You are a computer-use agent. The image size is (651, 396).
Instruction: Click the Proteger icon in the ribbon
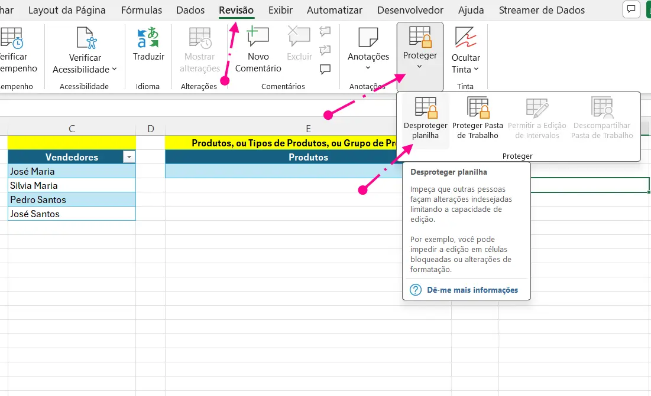(x=420, y=38)
